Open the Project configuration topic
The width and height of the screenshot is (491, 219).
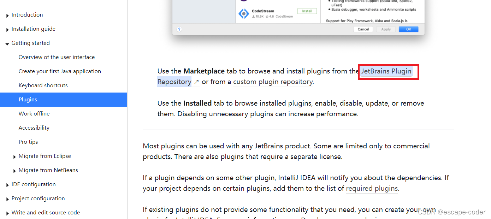[38, 198]
